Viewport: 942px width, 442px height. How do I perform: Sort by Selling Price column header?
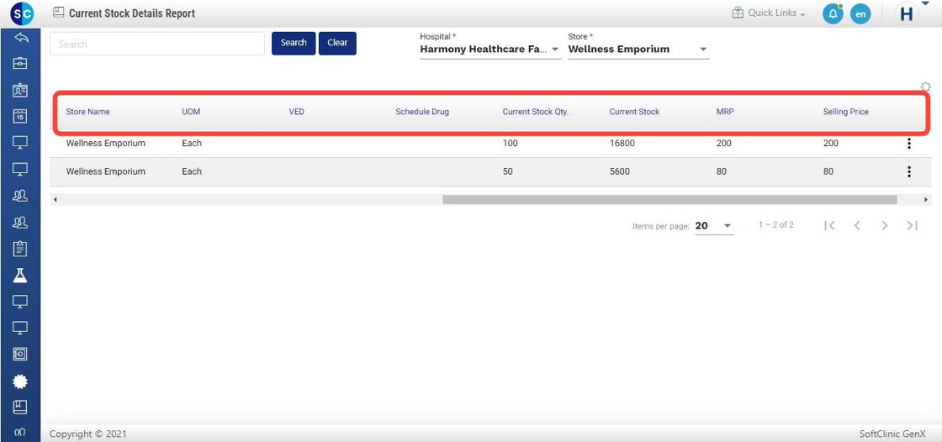tap(846, 112)
